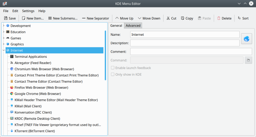Expand the Games category

[4, 38]
